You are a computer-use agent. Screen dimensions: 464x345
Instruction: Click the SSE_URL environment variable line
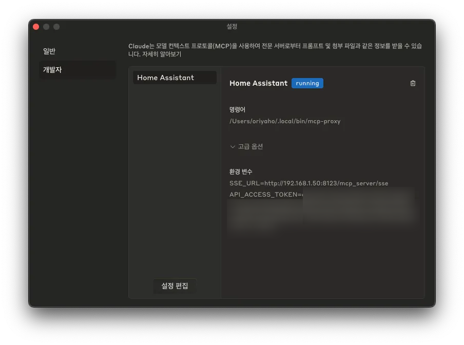308,183
